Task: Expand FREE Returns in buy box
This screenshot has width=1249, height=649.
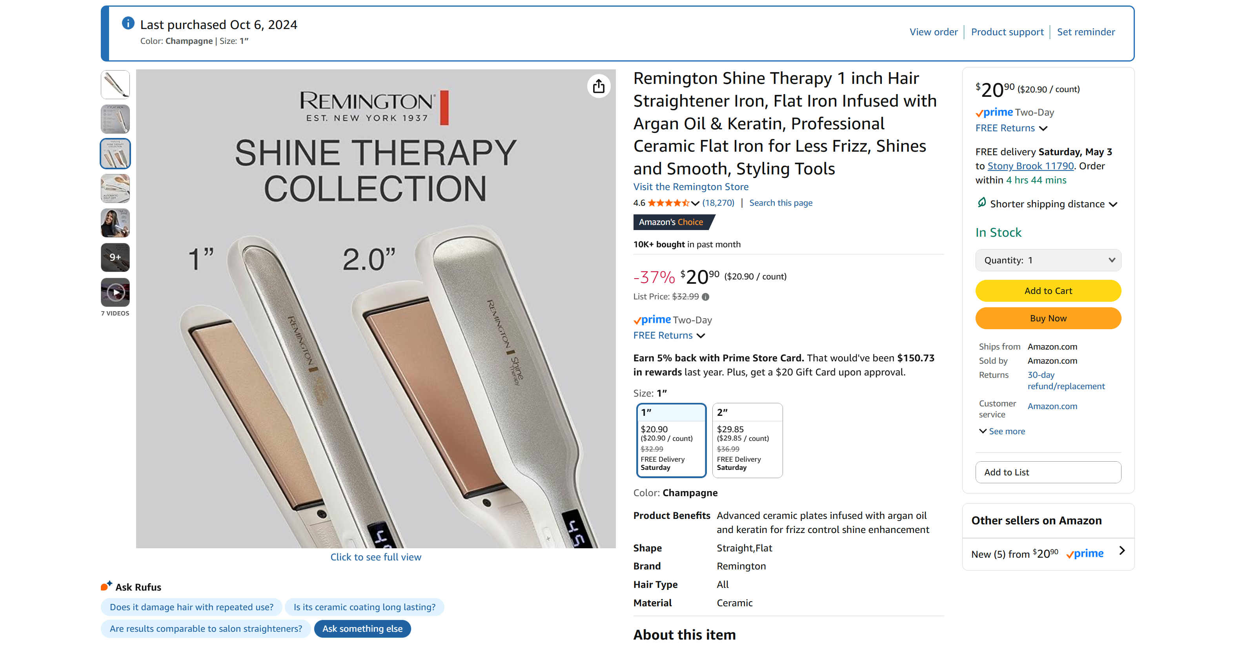Action: click(1011, 128)
